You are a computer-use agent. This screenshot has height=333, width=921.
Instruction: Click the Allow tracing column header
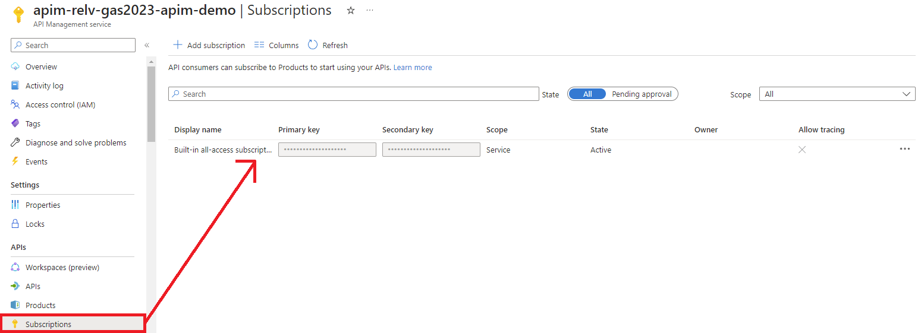[x=821, y=129]
